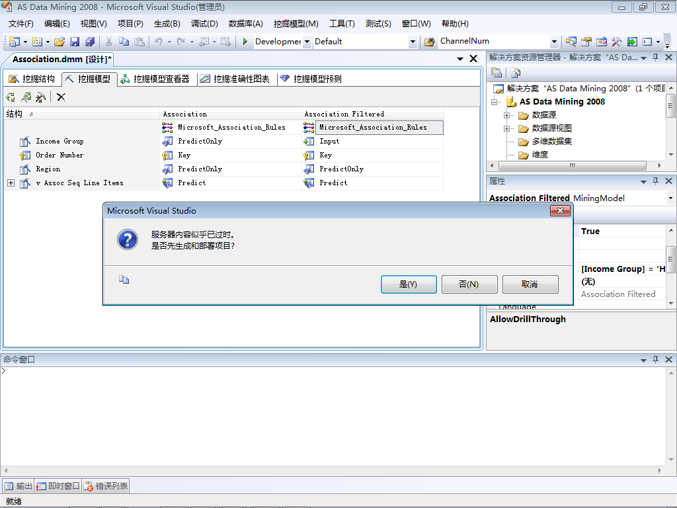Open the Default platform dropdown
Viewport: 677px width, 508px height.
click(413, 42)
